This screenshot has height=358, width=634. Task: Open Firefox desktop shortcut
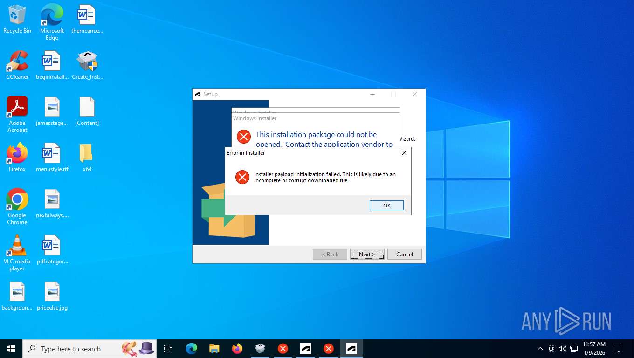click(x=17, y=158)
